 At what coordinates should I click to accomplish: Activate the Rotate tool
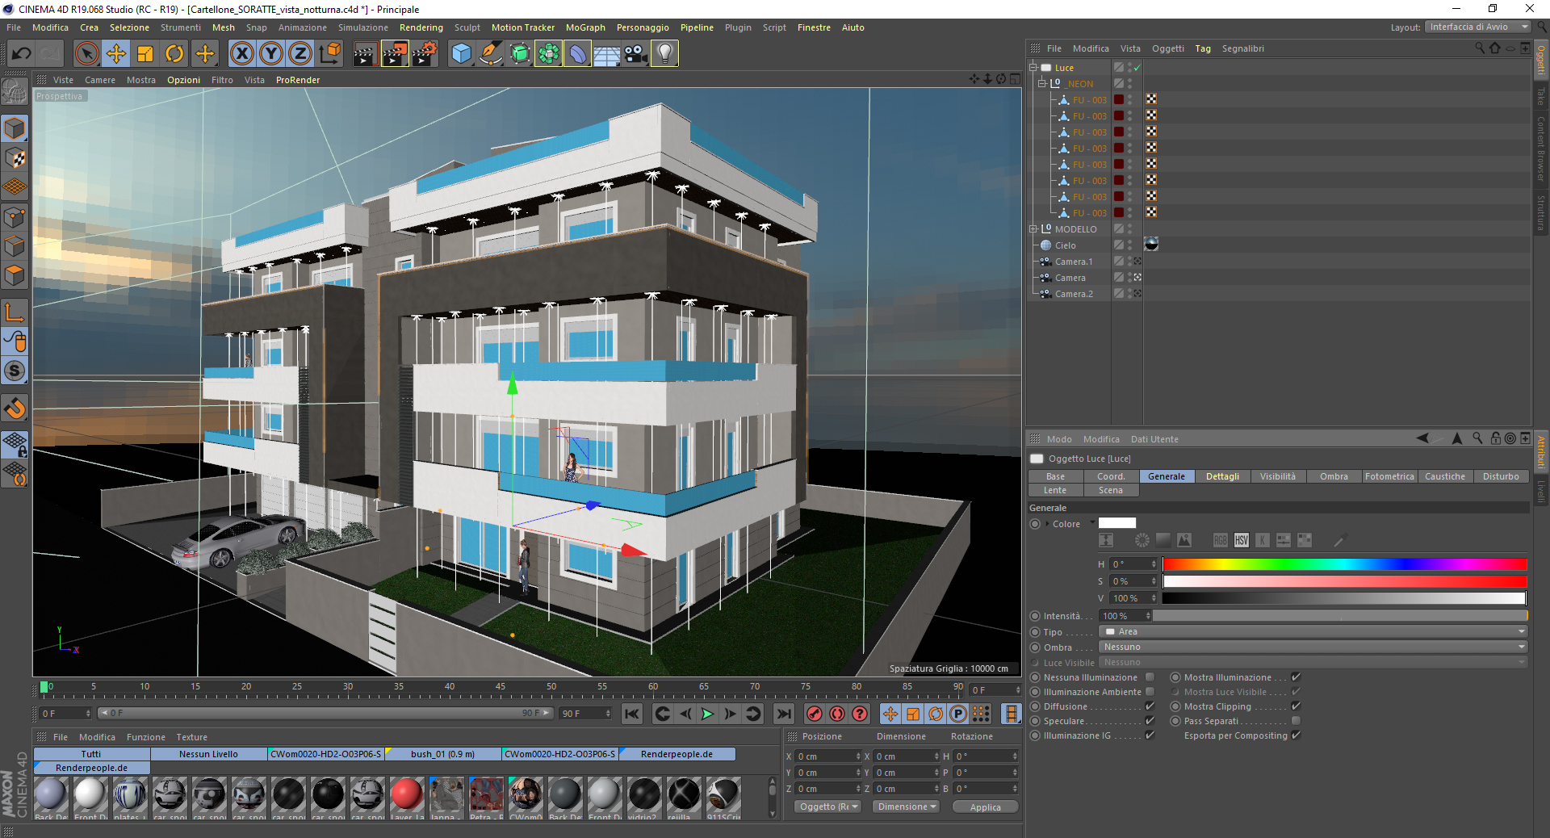[174, 54]
